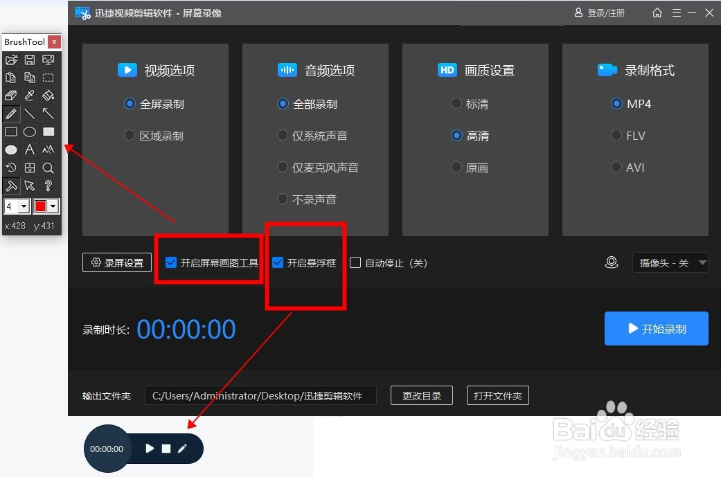Select 仅系统声音 audio option
This screenshot has height=477, width=721.
pos(312,136)
